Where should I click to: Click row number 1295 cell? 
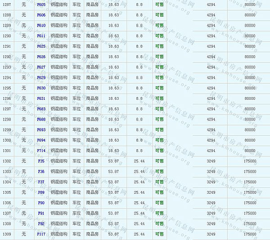tap(7, 88)
